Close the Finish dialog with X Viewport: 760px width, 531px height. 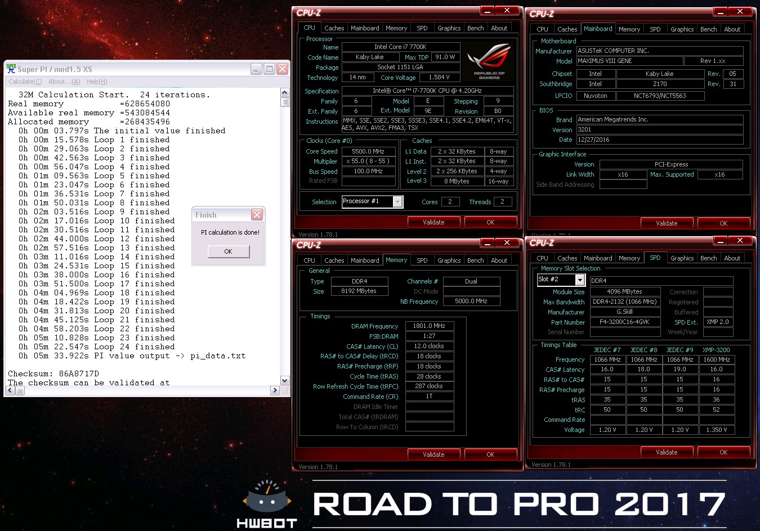pos(257,214)
